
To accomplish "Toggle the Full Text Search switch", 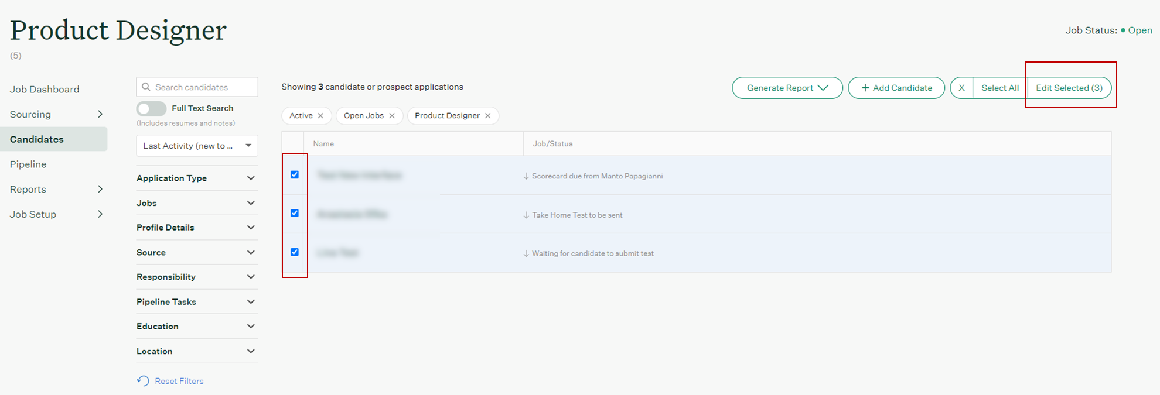I will [151, 108].
